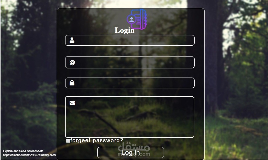
Task: Focus the email input field
Action: (130, 62)
